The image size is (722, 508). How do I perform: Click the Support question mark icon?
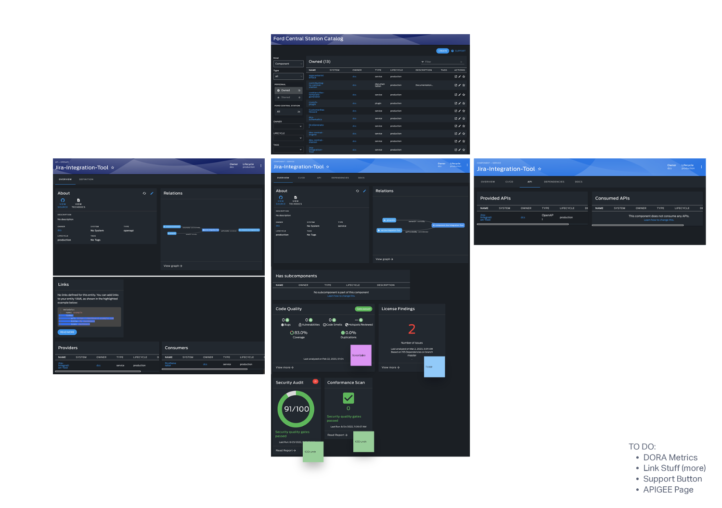pos(452,51)
